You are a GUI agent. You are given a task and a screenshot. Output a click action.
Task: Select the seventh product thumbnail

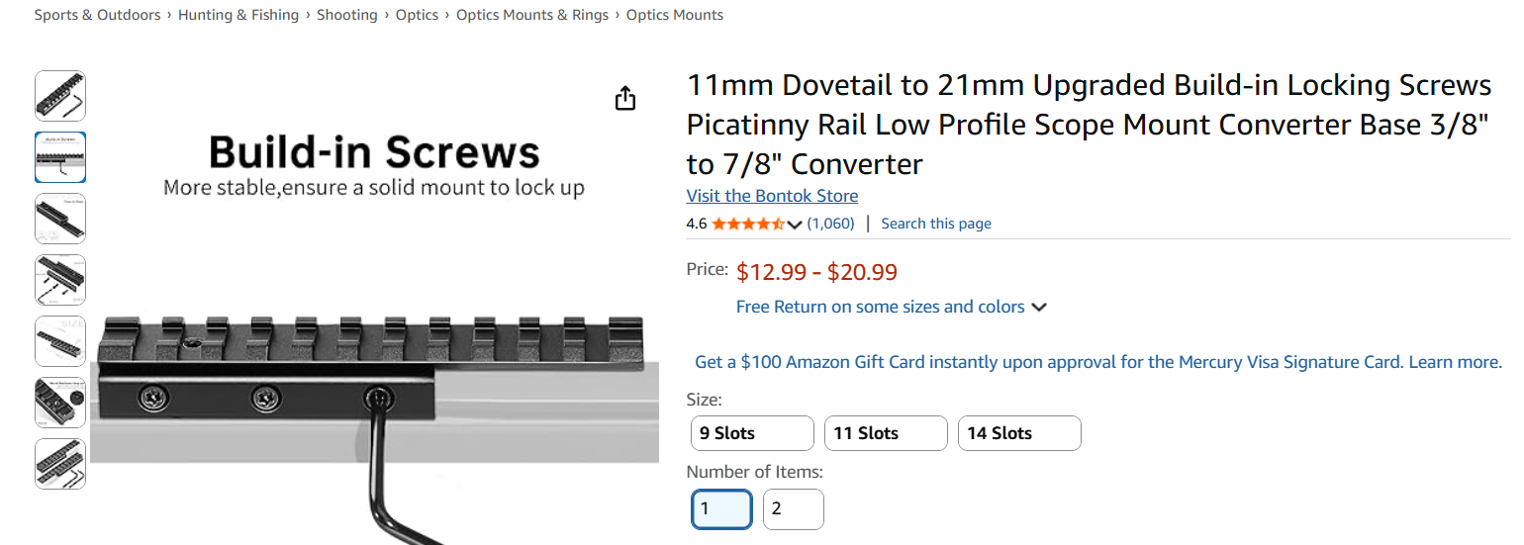click(x=60, y=464)
